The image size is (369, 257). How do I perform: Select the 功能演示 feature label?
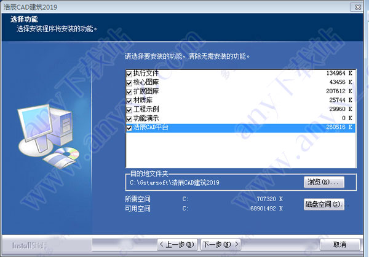pyautogui.click(x=146, y=118)
